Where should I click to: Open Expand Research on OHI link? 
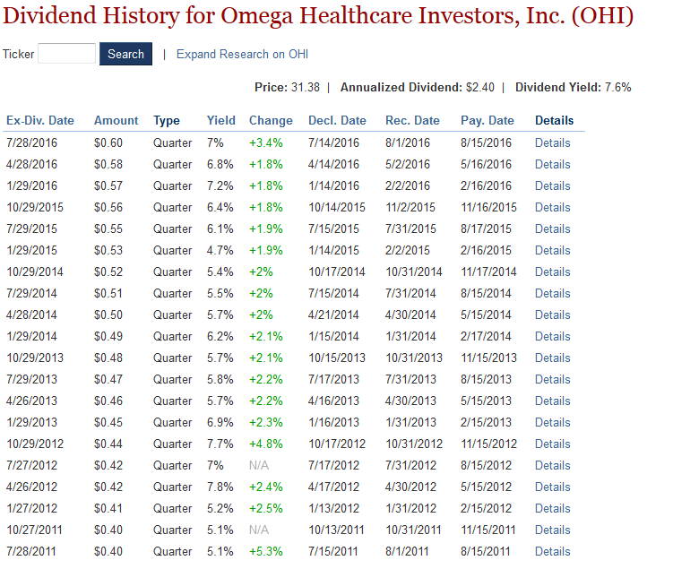242,54
